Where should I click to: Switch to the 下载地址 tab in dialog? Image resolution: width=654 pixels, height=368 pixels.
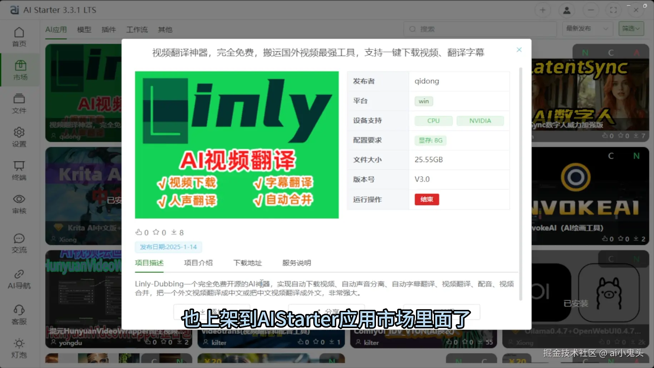247,263
